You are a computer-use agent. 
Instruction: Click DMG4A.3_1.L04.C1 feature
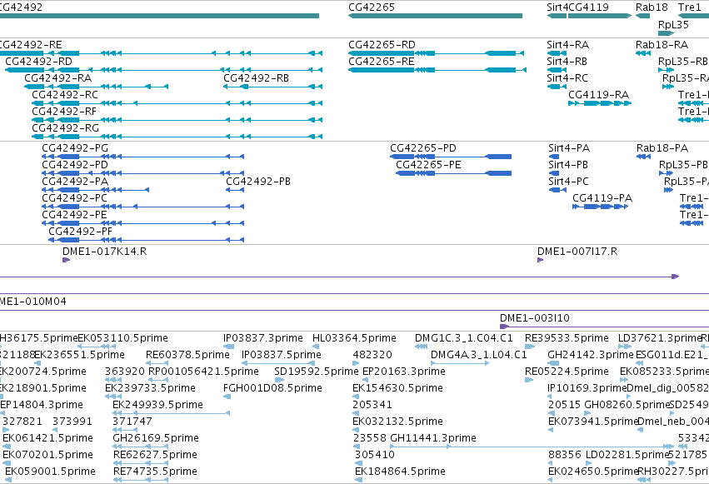tap(460, 363)
